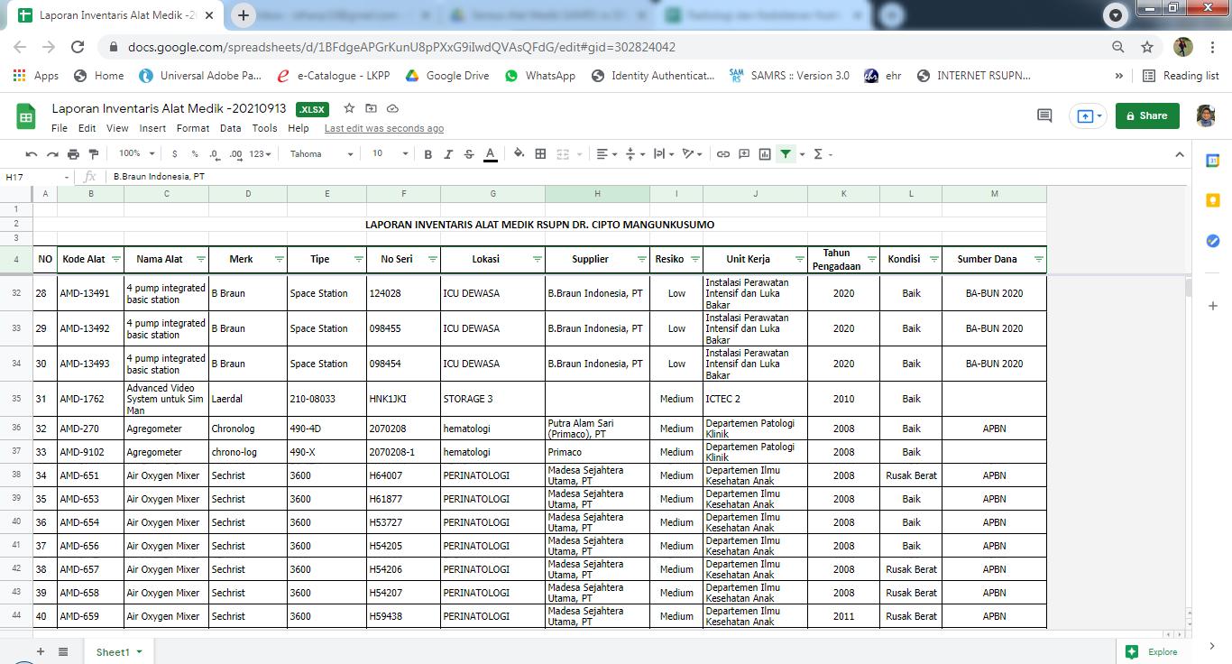Open the Google Drive bookmark
The width and height of the screenshot is (1232, 664).
pyautogui.click(x=447, y=76)
